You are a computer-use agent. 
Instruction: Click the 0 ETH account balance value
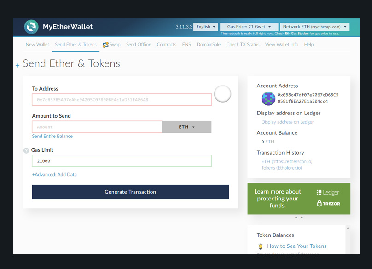click(x=267, y=142)
